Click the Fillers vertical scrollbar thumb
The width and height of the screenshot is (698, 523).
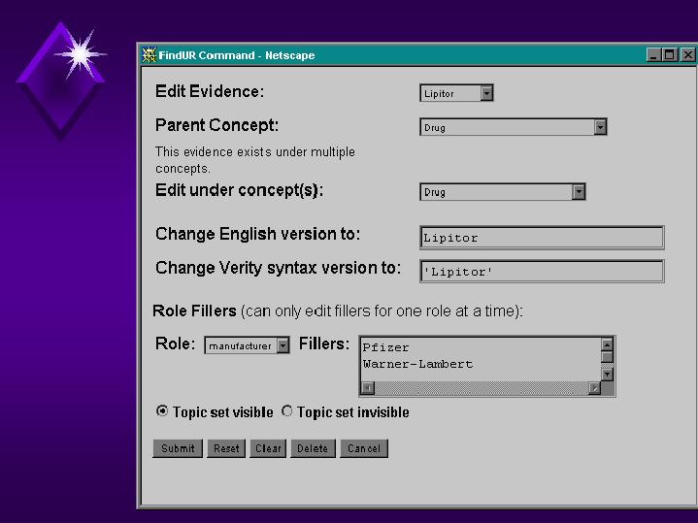[607, 357]
